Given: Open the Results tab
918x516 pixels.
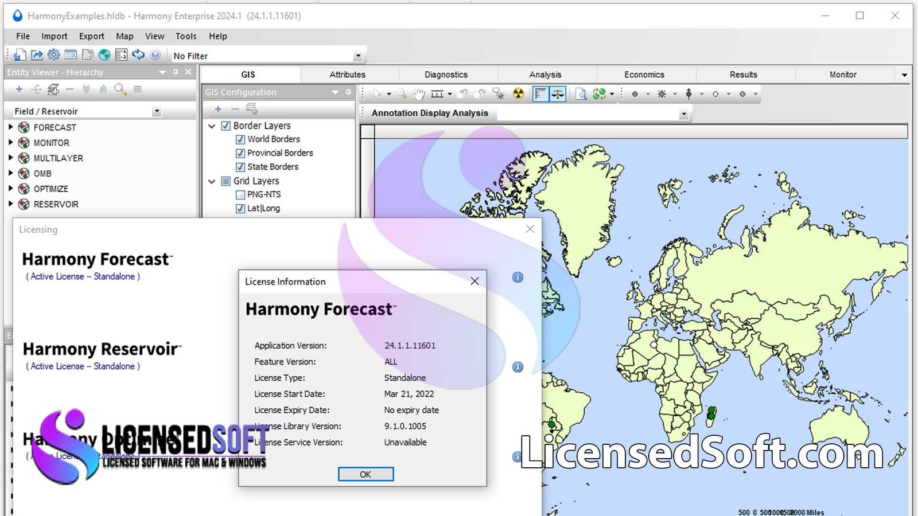Looking at the screenshot, I should pos(744,75).
